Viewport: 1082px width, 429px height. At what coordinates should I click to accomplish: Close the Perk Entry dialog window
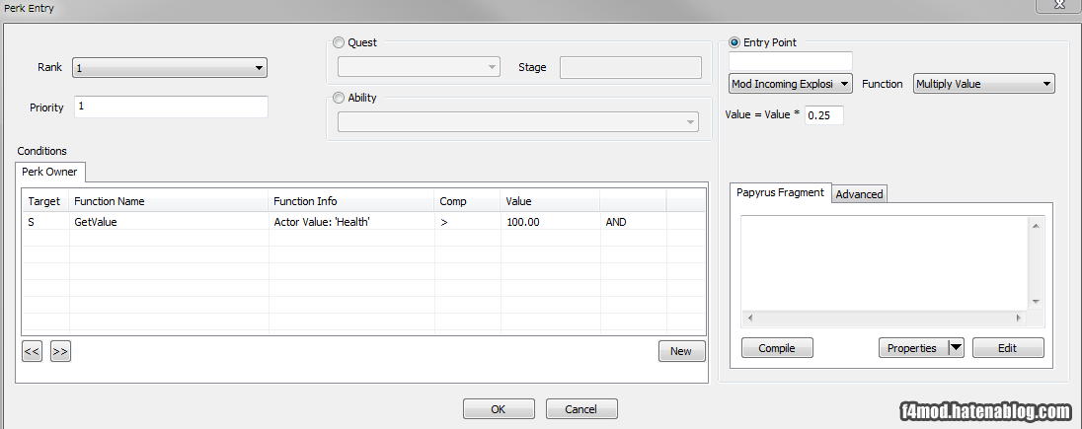[1058, 6]
